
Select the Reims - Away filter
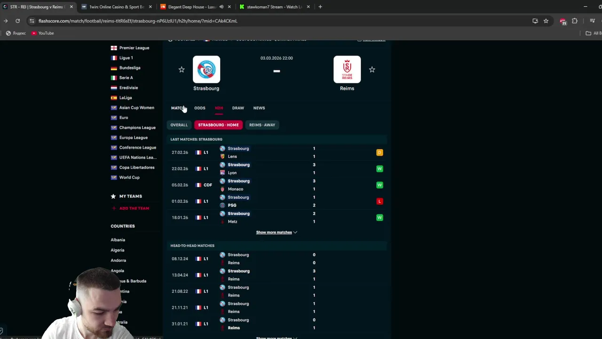[x=262, y=125]
